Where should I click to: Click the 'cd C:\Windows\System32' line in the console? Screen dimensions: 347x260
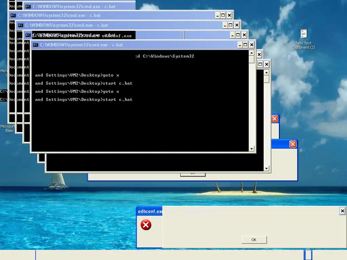(165, 56)
